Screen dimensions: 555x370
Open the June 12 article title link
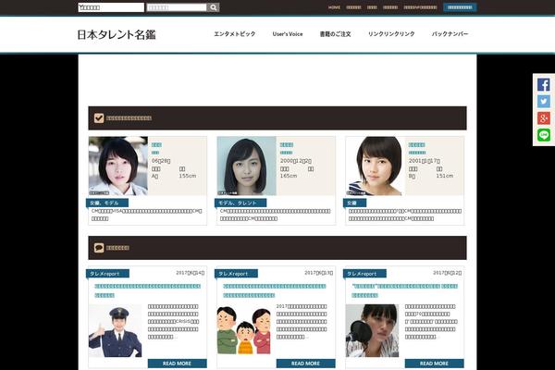(x=405, y=290)
